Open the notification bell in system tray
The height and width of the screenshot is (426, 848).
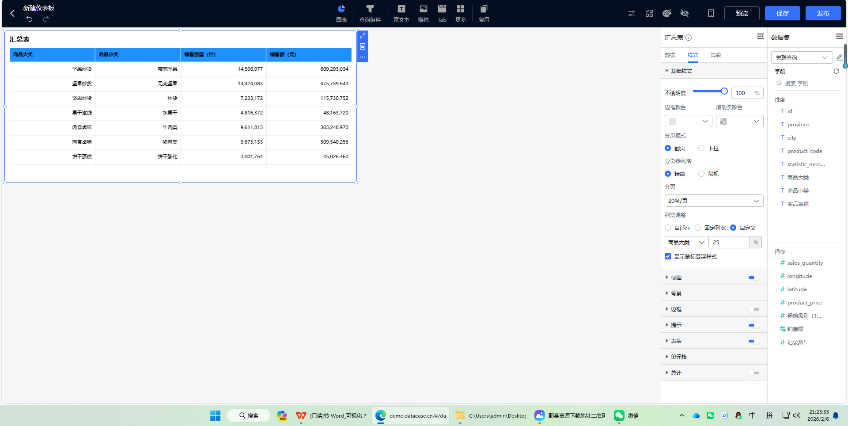tap(836, 415)
